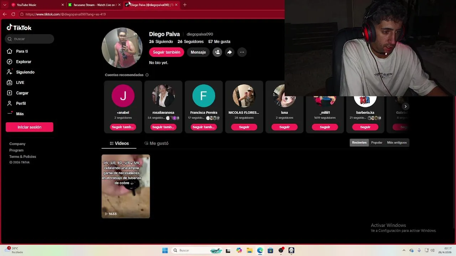Click the 26 Seguidores count
This screenshot has height=256, width=456.
tap(191, 42)
